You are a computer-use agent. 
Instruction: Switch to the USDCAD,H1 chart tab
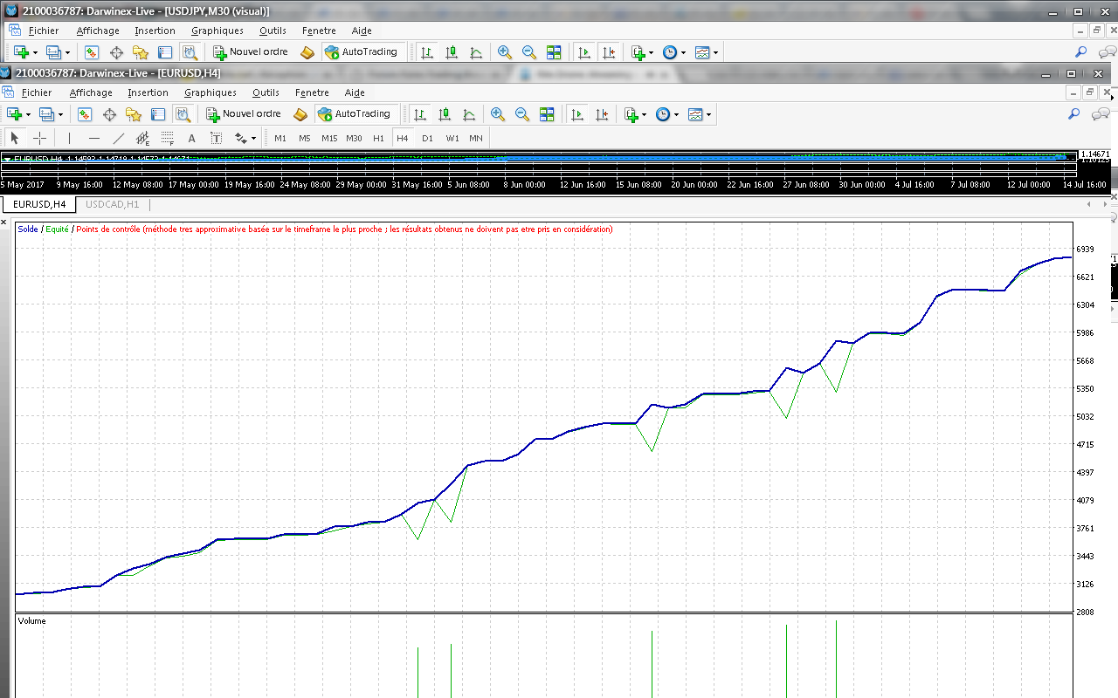coord(113,204)
